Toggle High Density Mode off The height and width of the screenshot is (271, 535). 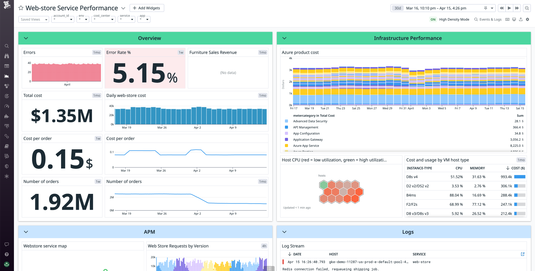[x=433, y=19]
